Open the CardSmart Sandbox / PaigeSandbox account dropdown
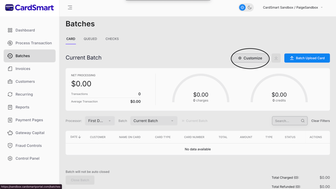Viewport: 336px width, 189px height. point(293,8)
